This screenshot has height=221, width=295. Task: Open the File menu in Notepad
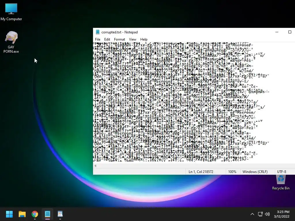(x=98, y=39)
